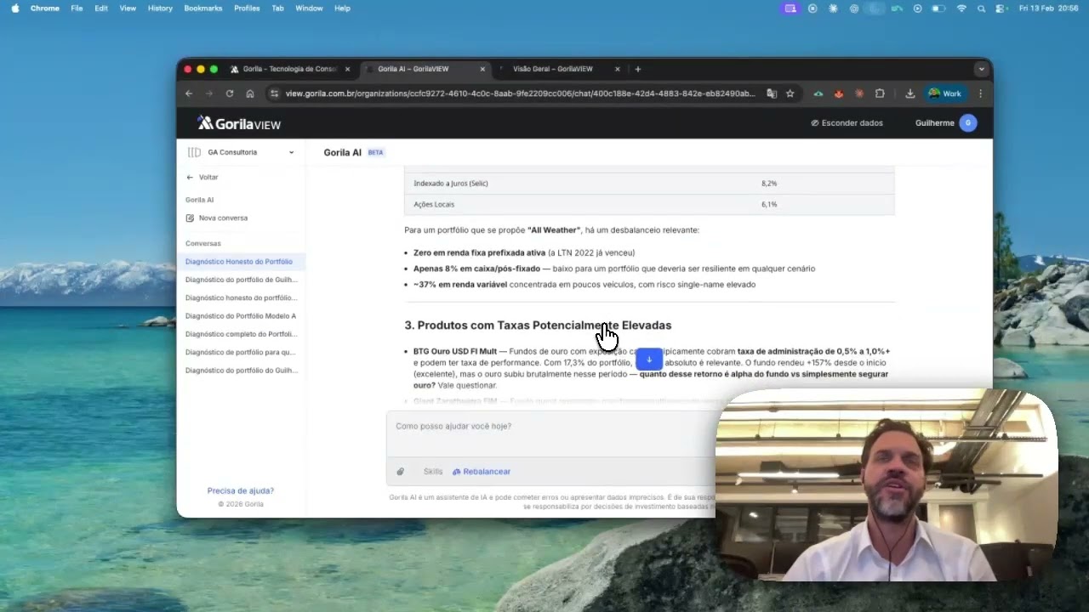The image size is (1089, 612).
Task: Open the Edit menu
Action: pyautogui.click(x=101, y=8)
